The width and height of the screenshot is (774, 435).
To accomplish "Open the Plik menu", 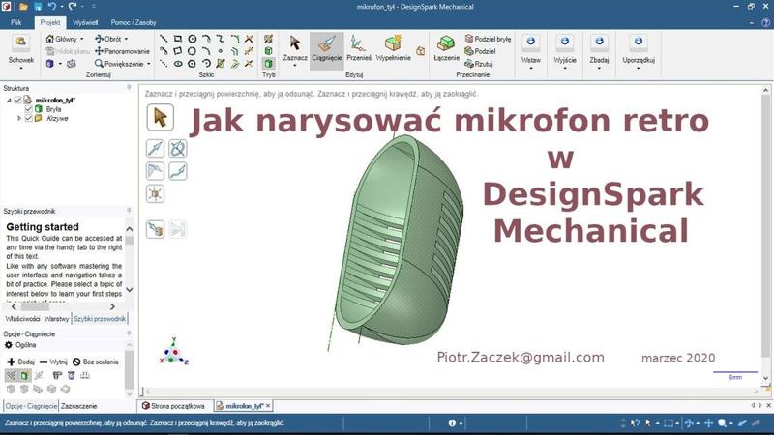I will click(x=16, y=22).
